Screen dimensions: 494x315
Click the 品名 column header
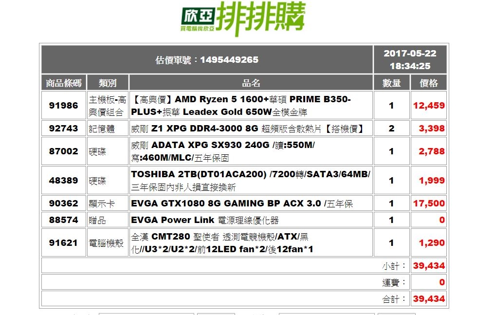pos(251,83)
